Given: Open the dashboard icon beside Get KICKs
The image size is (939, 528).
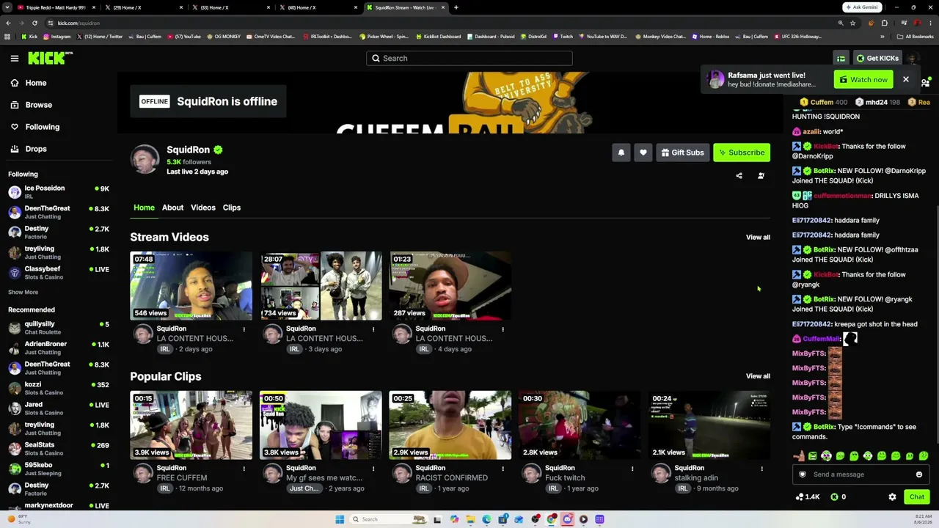Looking at the screenshot, I should click(841, 59).
